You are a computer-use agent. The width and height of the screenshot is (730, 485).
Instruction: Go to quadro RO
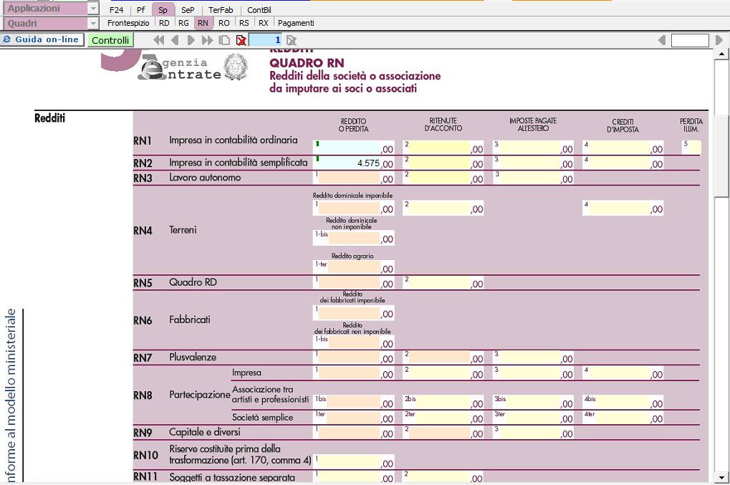pyautogui.click(x=224, y=23)
